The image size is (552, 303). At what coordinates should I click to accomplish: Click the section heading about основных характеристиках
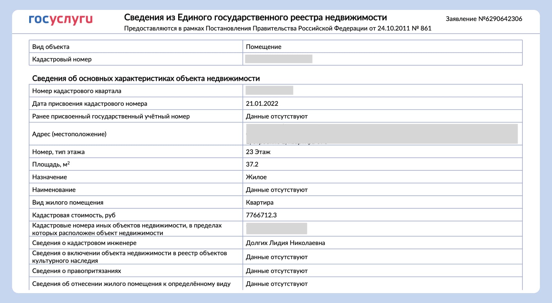tap(146, 78)
